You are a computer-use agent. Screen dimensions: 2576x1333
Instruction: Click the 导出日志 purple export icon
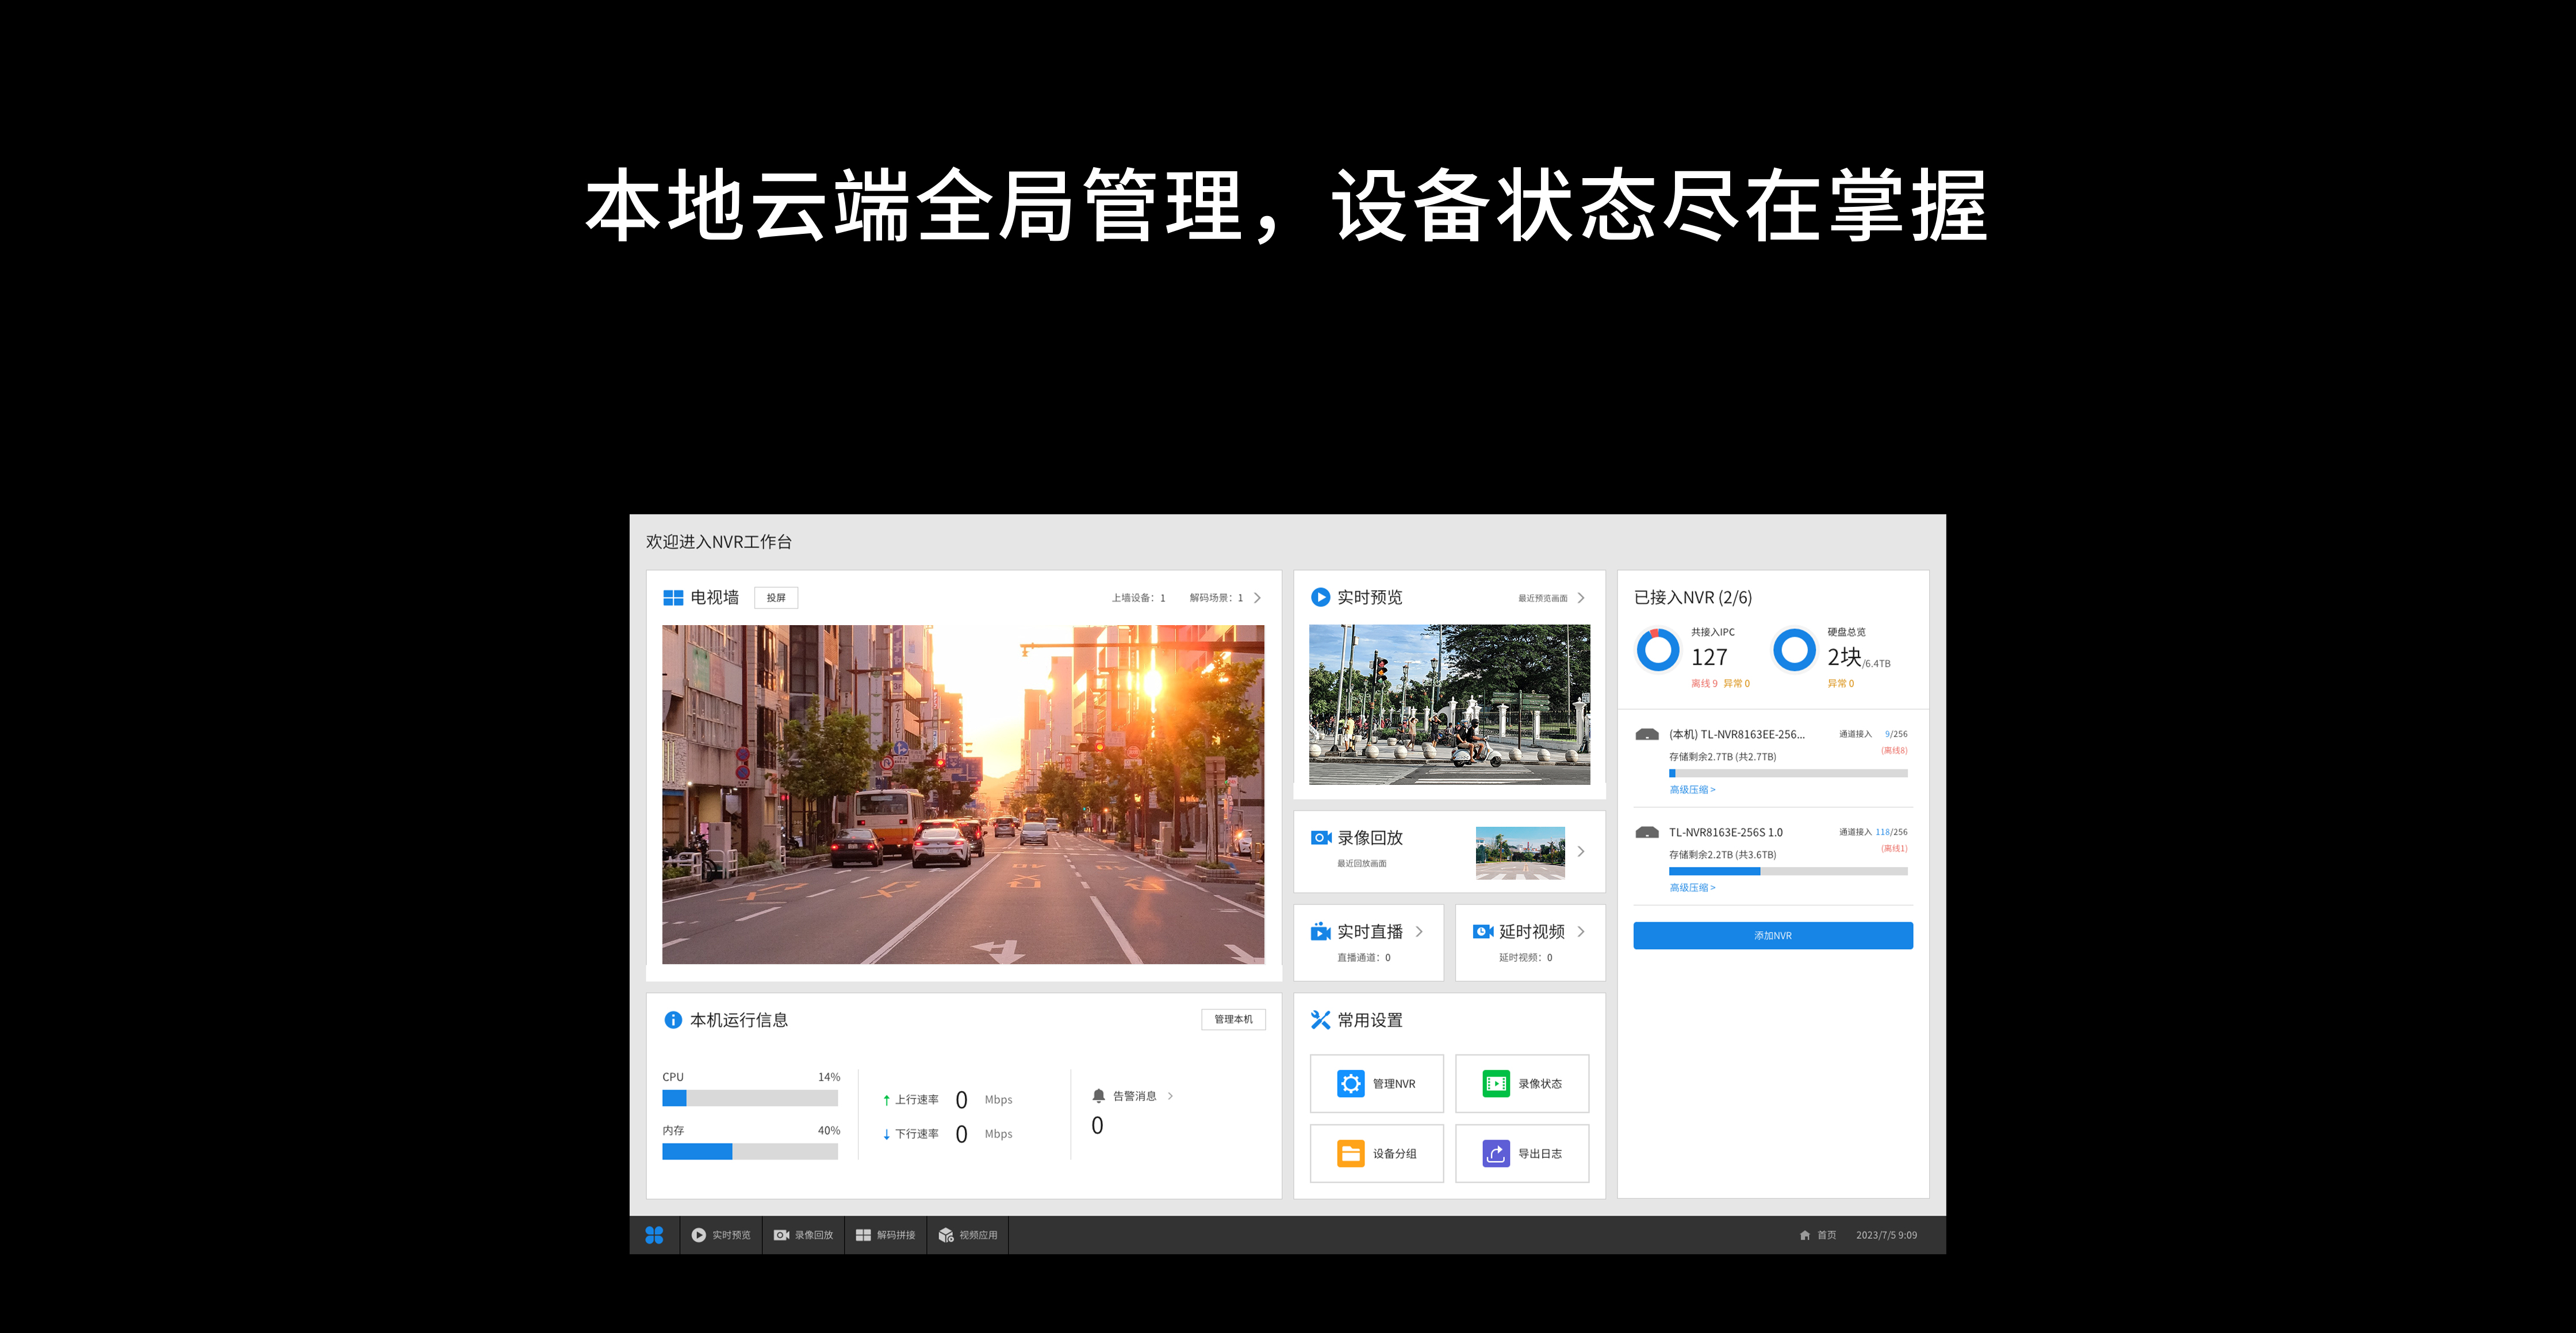[x=1495, y=1153]
